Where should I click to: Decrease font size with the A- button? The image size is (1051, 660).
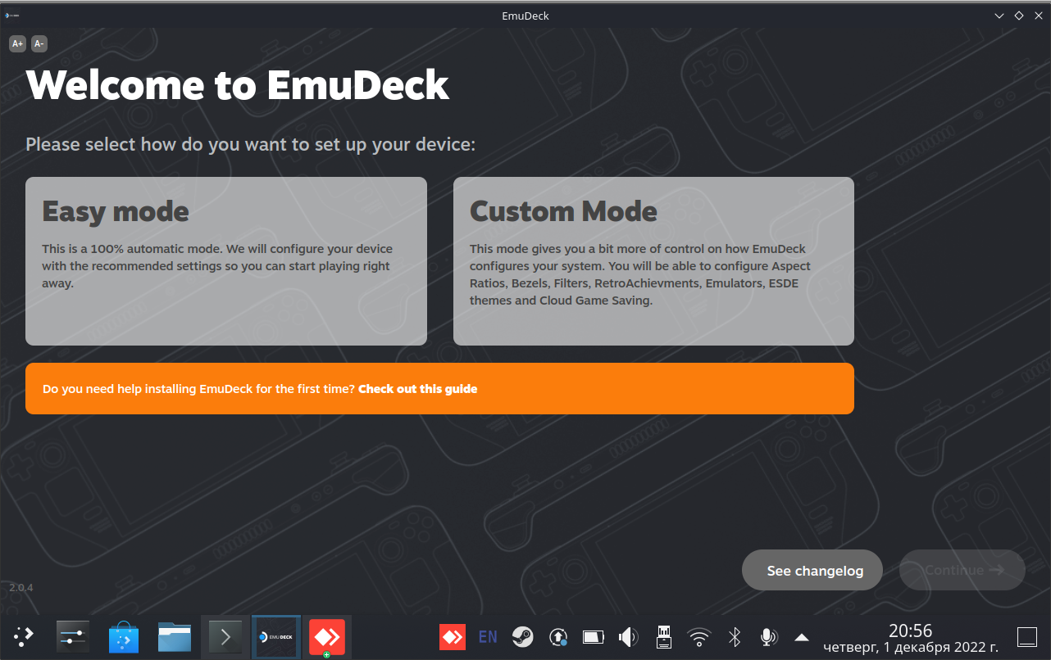click(x=39, y=43)
